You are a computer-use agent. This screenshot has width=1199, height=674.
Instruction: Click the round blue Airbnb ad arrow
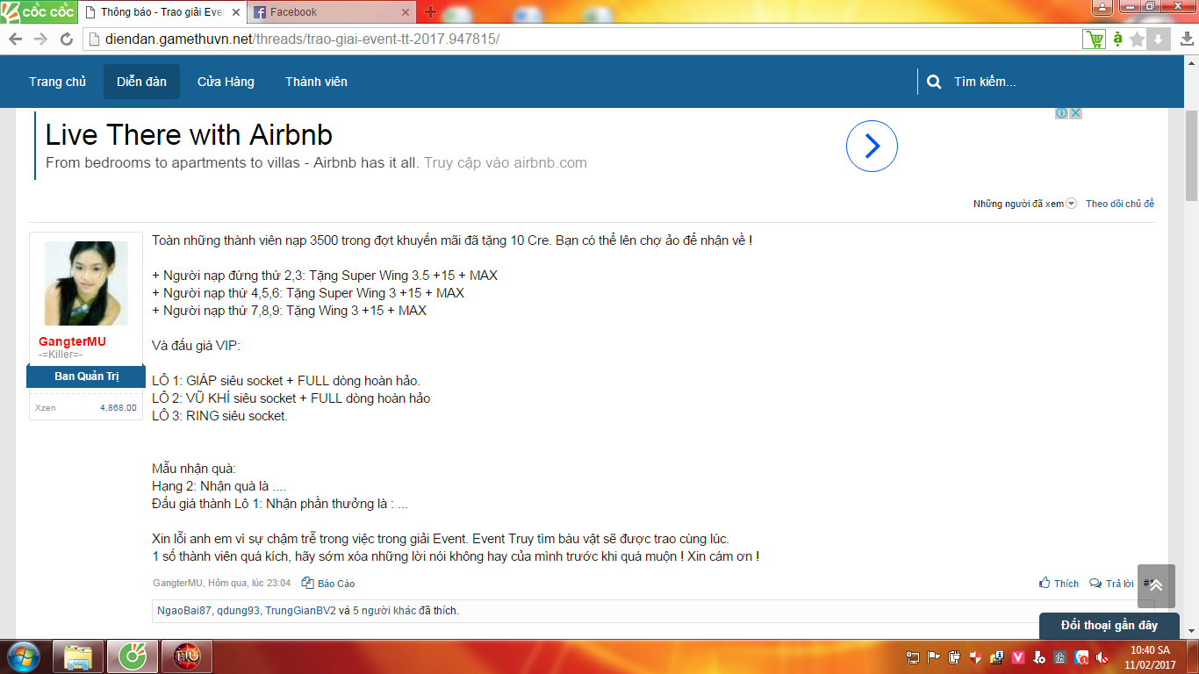(872, 146)
